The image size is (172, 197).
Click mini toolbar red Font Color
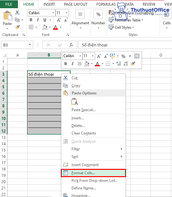point(97,64)
